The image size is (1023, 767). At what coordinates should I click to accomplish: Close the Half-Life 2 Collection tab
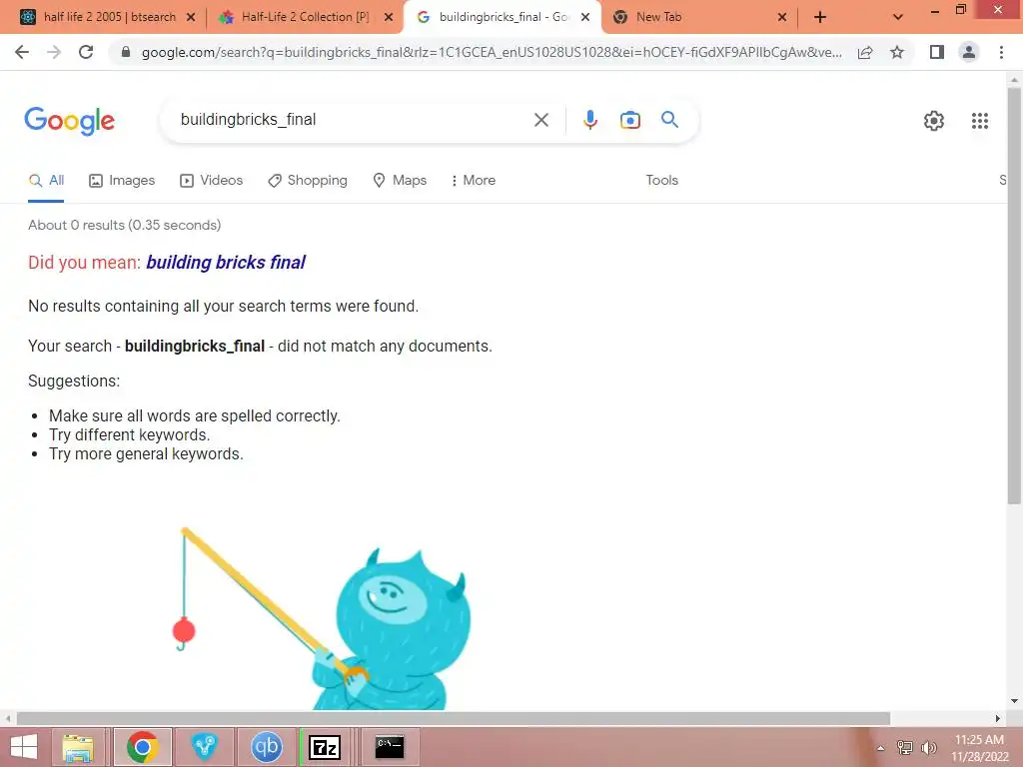[x=389, y=17]
